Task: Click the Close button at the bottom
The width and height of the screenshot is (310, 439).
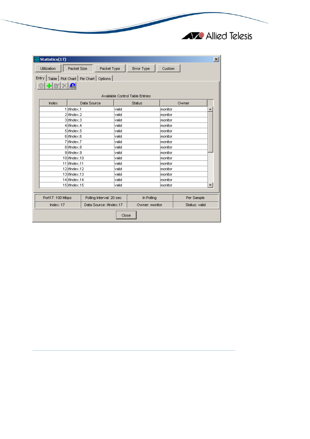Action: tap(126, 215)
